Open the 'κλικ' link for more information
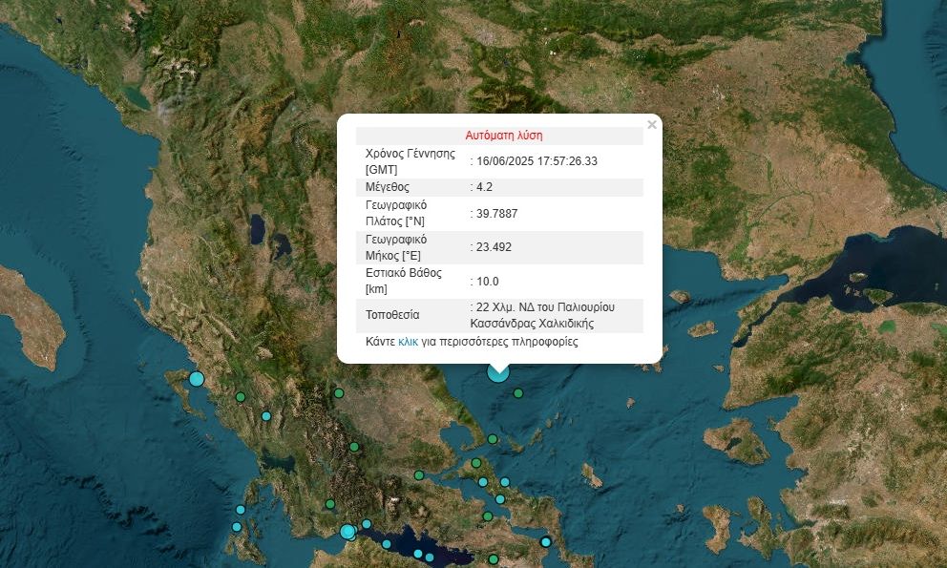947x568 pixels. click(408, 341)
